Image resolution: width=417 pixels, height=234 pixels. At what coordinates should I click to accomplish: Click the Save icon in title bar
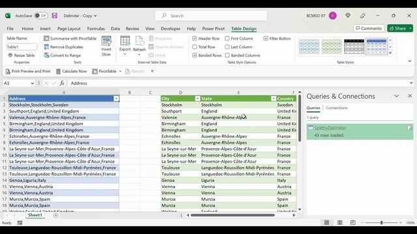point(55,16)
